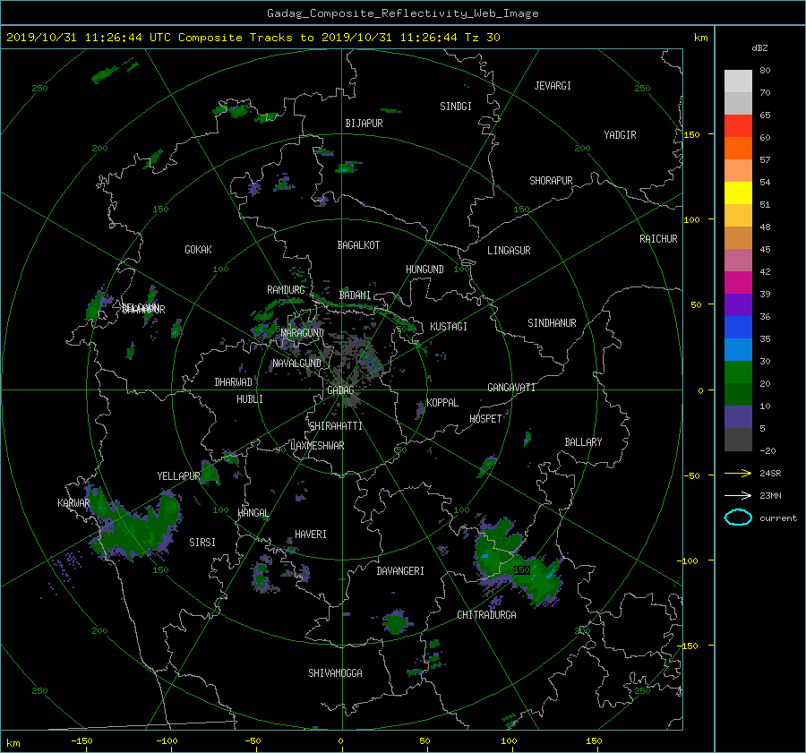806x753 pixels.
Task: Click the LAXMESHWAR city label
Action: click(x=317, y=446)
